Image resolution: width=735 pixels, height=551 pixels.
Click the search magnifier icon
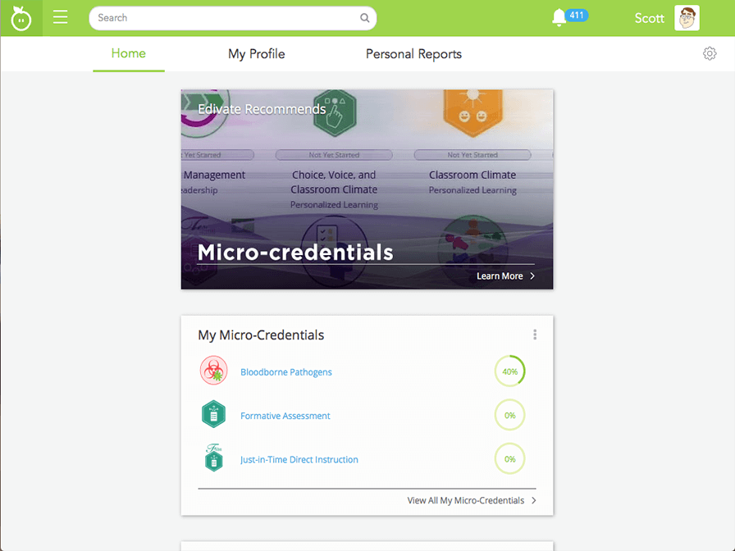[x=364, y=18]
